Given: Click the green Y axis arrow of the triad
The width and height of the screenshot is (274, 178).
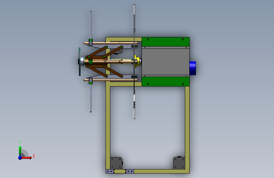Looking at the screenshot, I should pyautogui.click(x=20, y=151).
